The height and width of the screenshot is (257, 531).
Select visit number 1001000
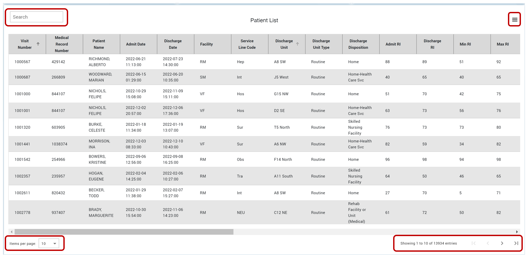pos(22,94)
